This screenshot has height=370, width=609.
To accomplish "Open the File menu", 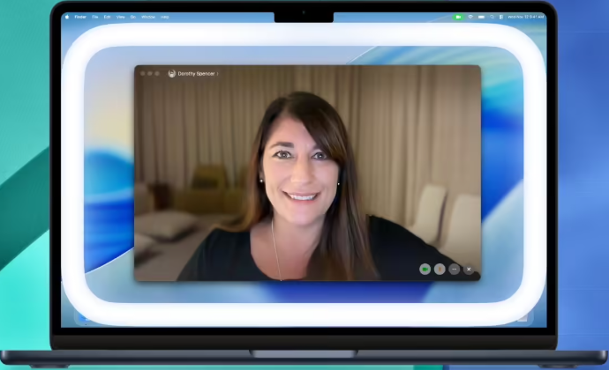I will tap(94, 17).
